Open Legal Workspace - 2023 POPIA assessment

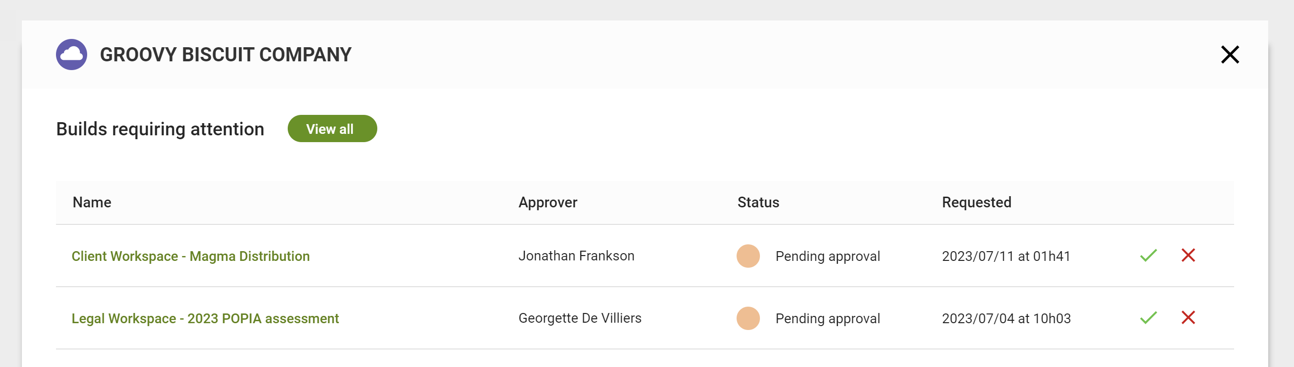(205, 318)
